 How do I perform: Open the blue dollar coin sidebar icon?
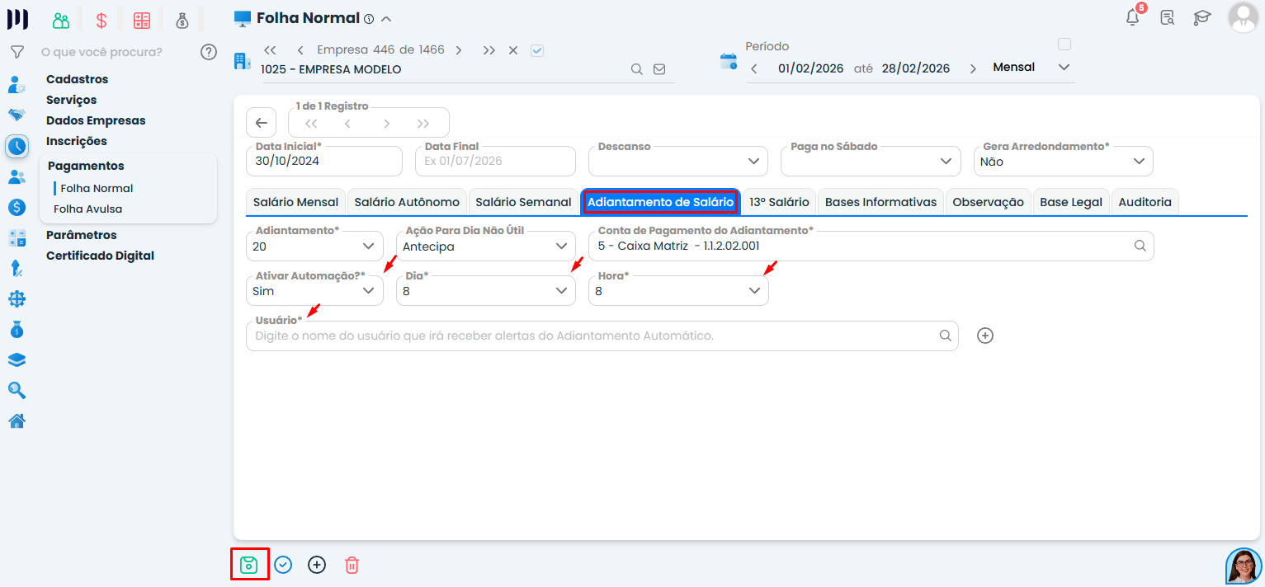(x=17, y=207)
